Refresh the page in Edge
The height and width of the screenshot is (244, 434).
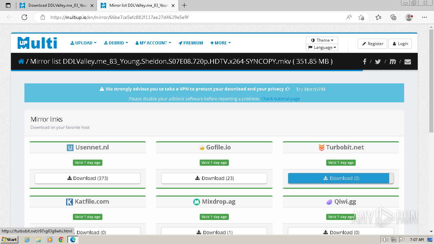coord(24,17)
